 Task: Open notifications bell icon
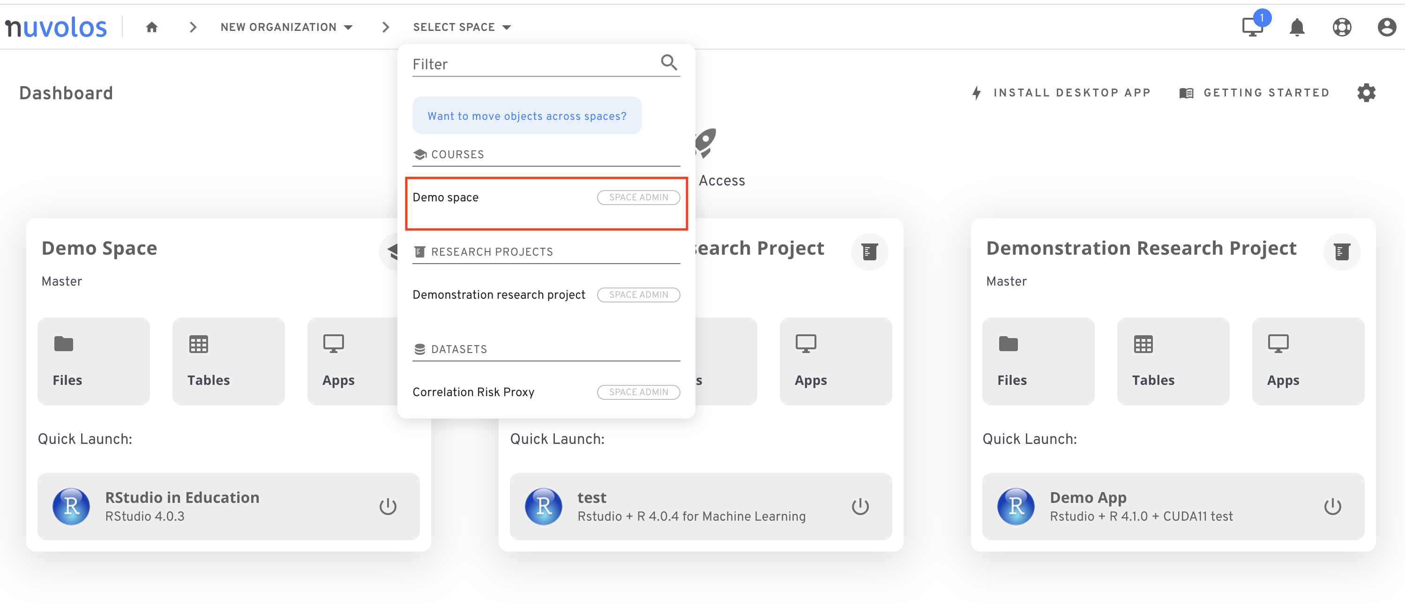tap(1297, 27)
